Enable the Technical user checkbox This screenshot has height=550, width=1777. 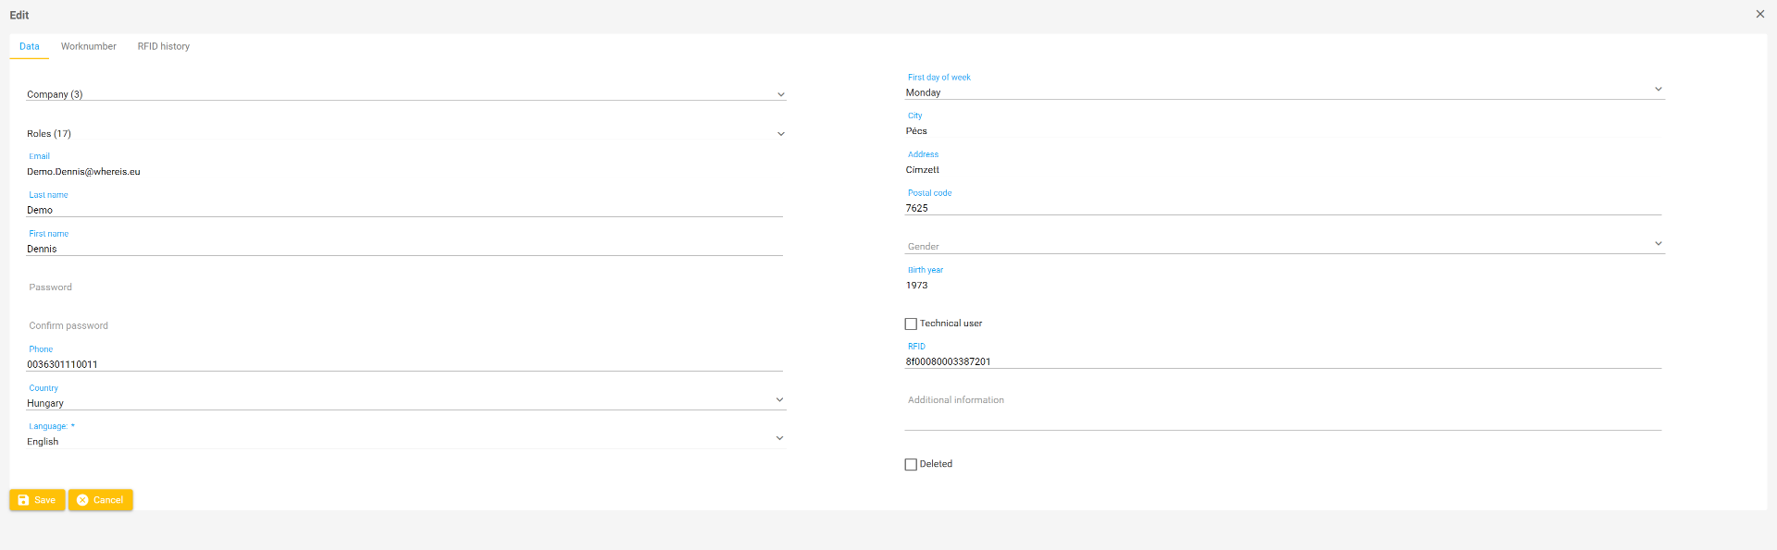pyautogui.click(x=911, y=324)
